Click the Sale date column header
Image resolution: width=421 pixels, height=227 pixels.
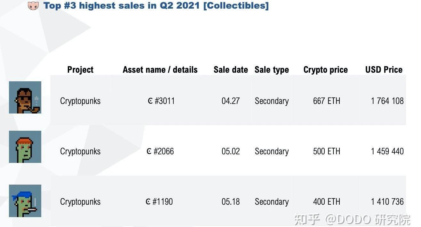pyautogui.click(x=231, y=70)
